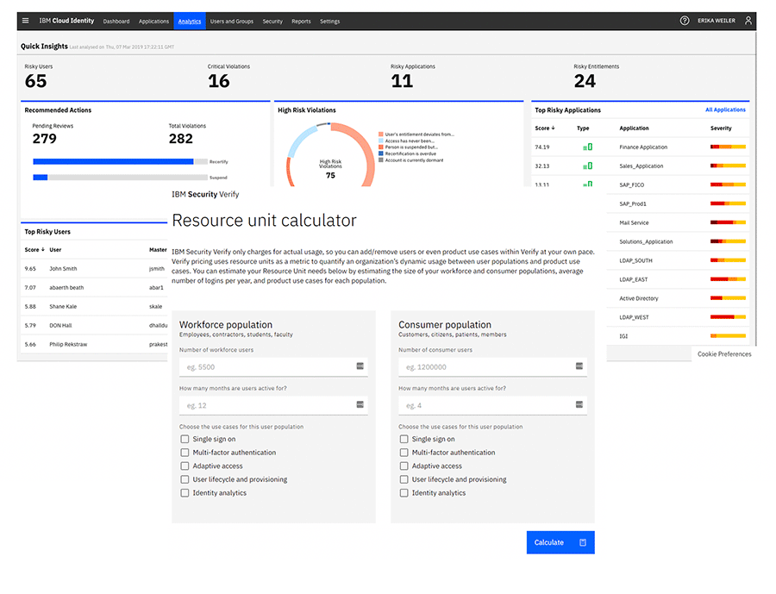The height and width of the screenshot is (594, 776).
Task: Open the Dashboard tab
Action: coord(116,22)
